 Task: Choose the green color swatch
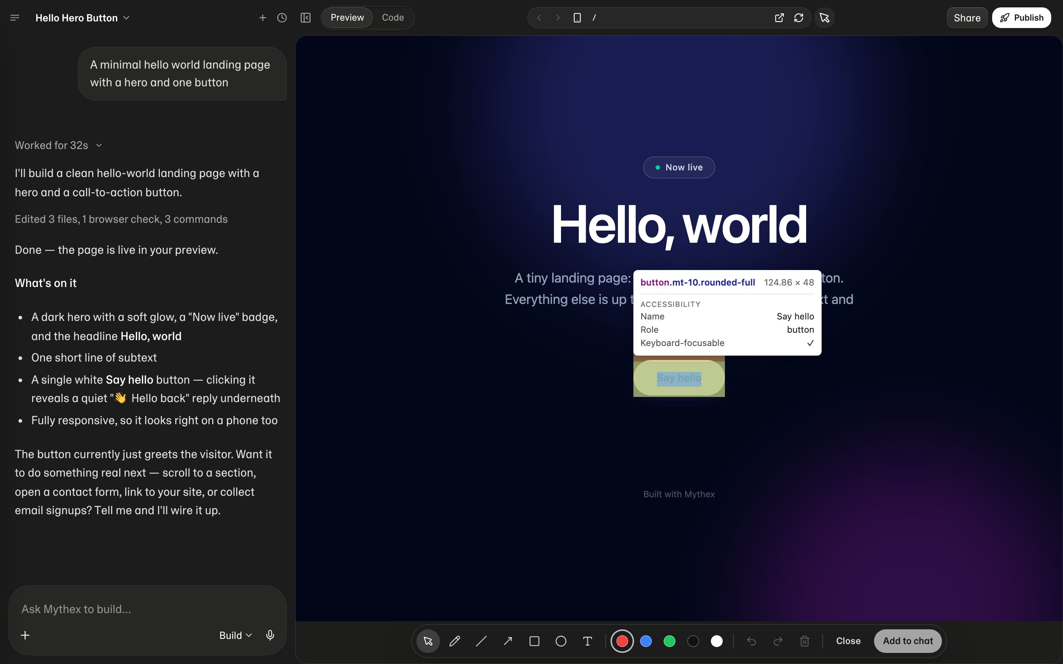(x=670, y=641)
